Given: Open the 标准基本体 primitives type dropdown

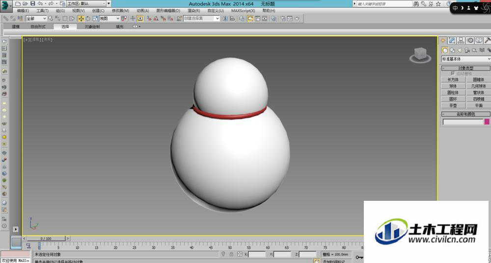Looking at the screenshot, I should click(466, 59).
